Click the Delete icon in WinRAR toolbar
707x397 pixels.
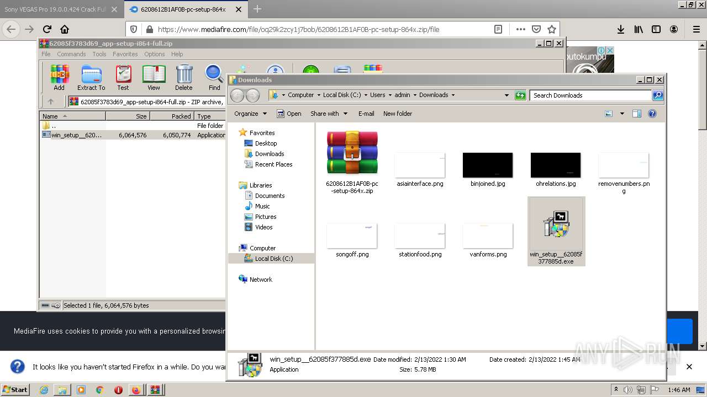click(184, 78)
